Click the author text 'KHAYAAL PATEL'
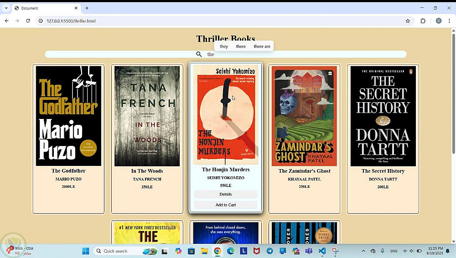 point(304,179)
